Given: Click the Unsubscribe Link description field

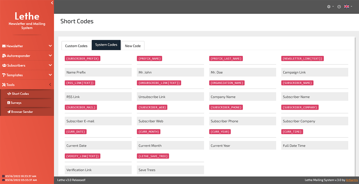Looking at the screenshot, I should pyautogui.click(x=170, y=97).
